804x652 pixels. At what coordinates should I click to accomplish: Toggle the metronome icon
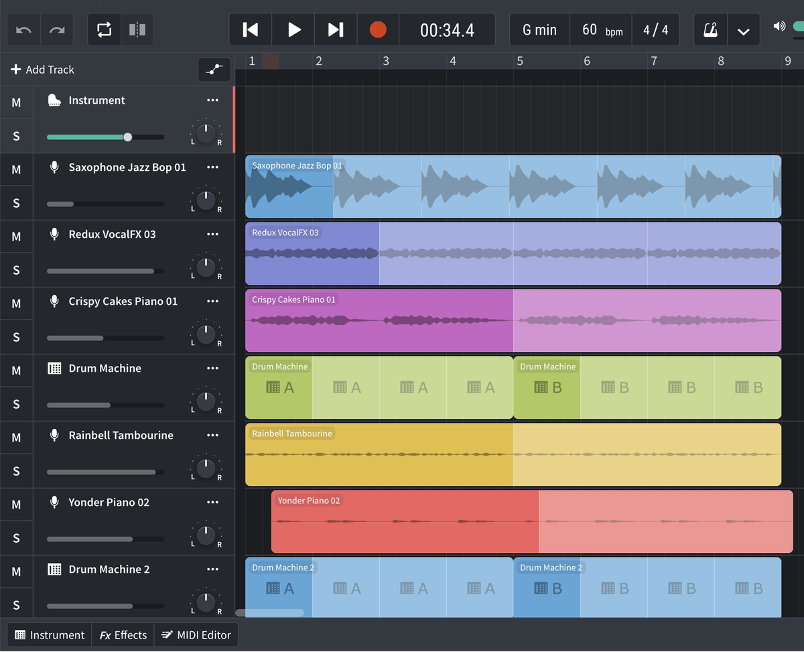710,30
